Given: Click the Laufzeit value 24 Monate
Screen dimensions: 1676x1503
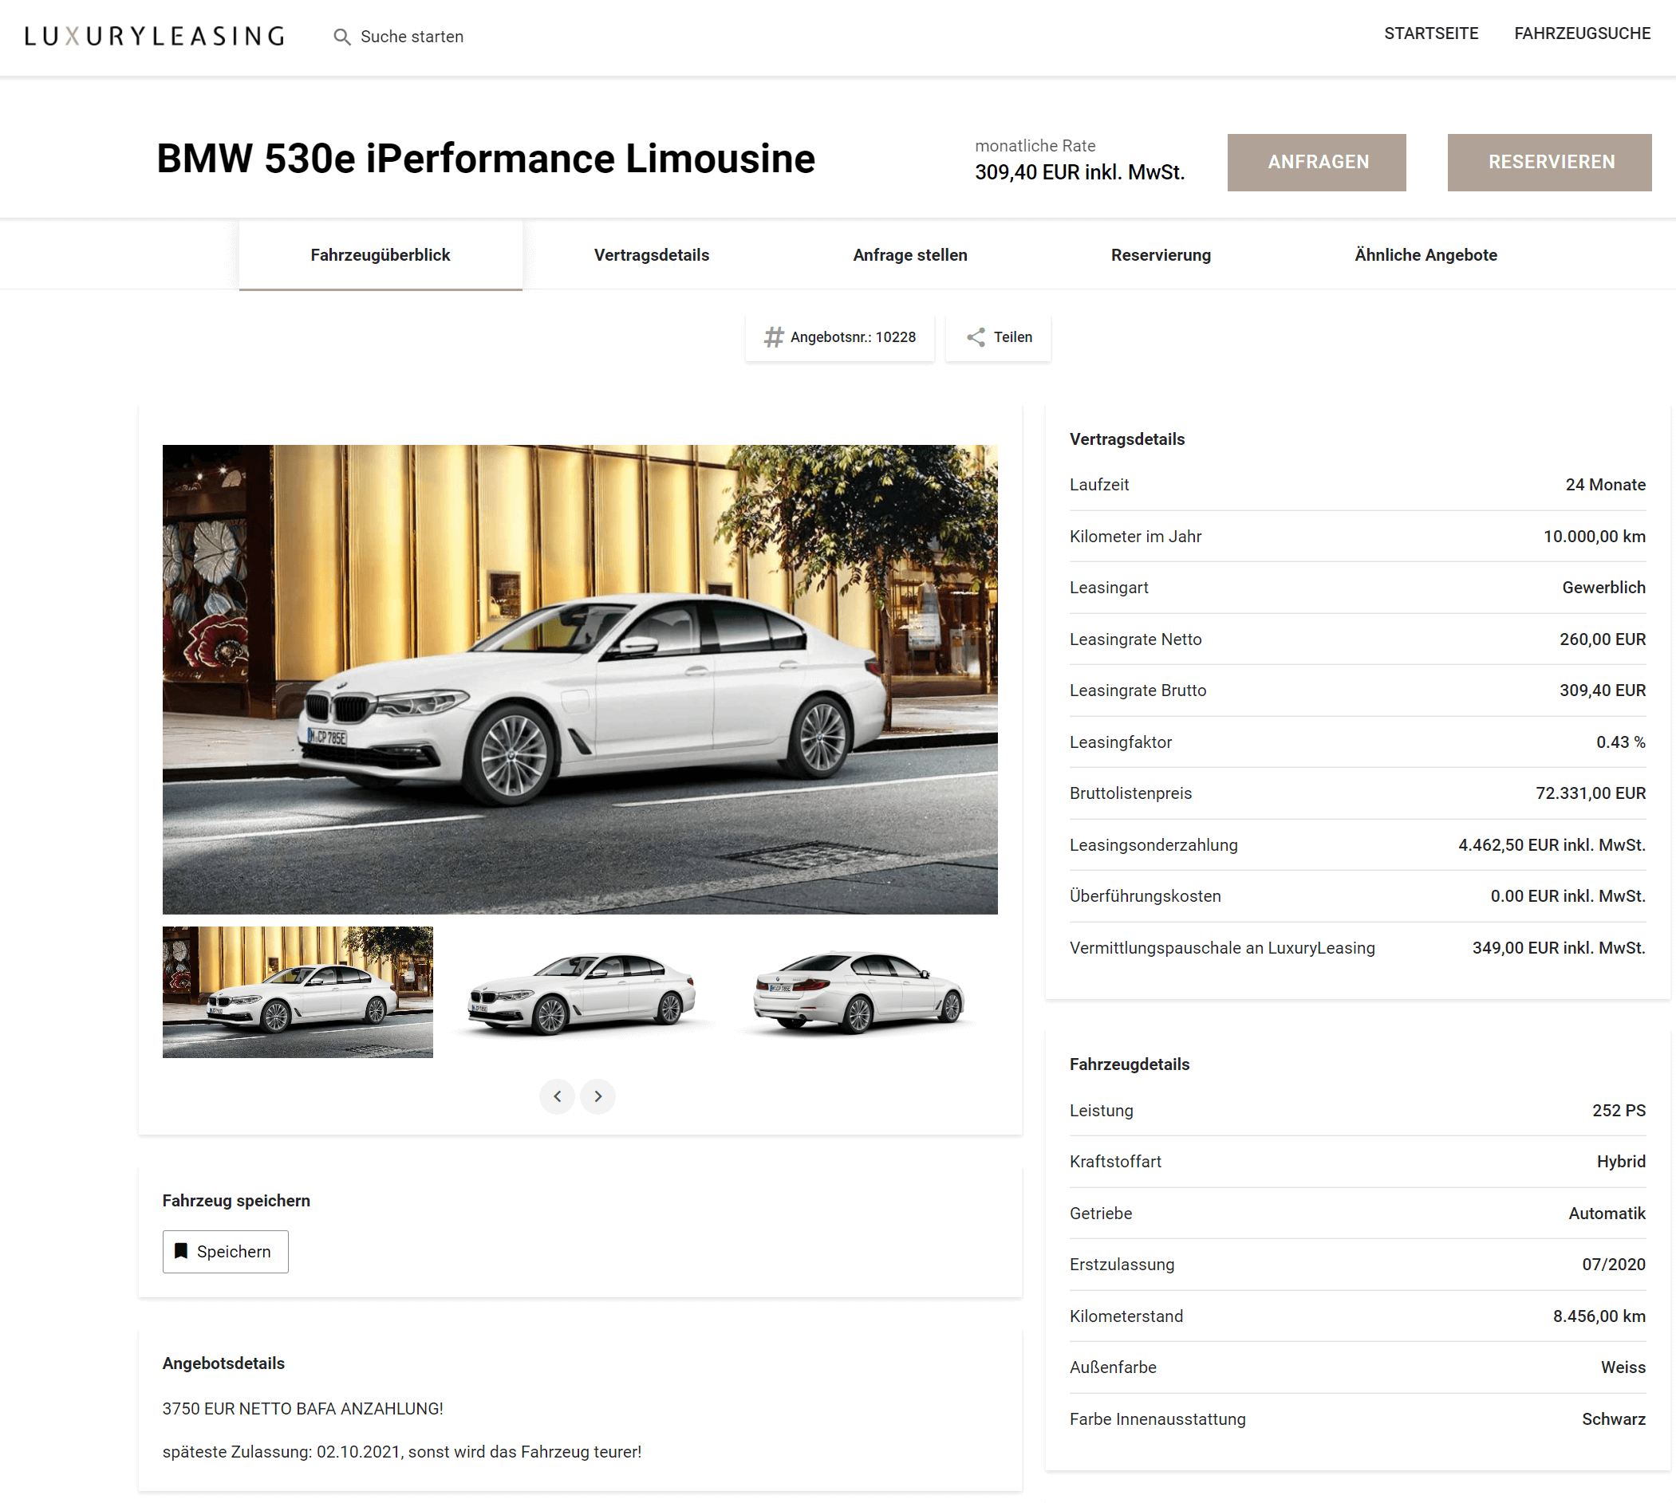Looking at the screenshot, I should coord(1604,485).
